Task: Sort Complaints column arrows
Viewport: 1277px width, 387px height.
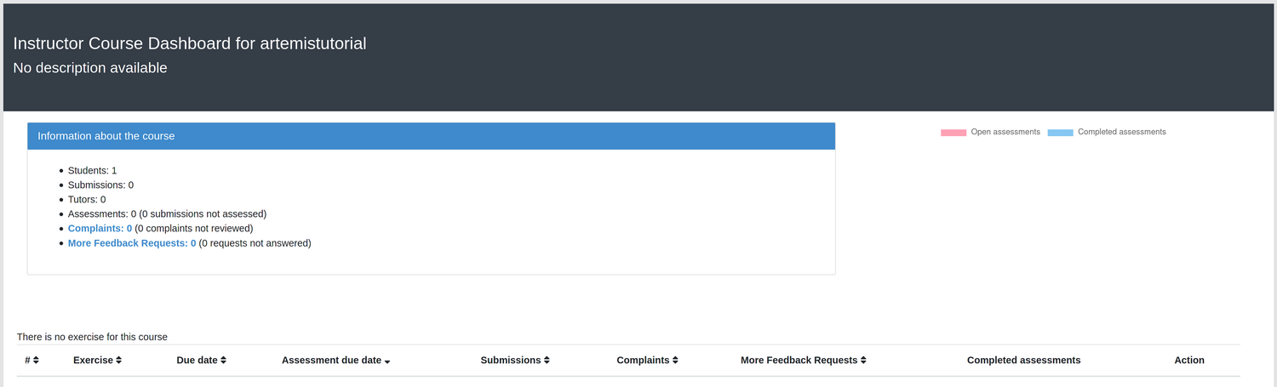Action: coord(675,361)
